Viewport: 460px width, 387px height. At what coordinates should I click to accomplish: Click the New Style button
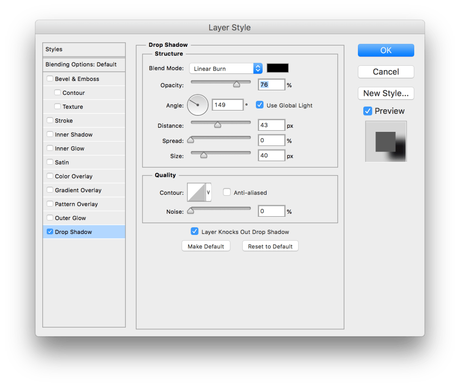coord(385,93)
